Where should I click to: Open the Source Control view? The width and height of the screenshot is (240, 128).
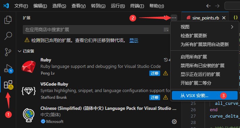(8, 52)
